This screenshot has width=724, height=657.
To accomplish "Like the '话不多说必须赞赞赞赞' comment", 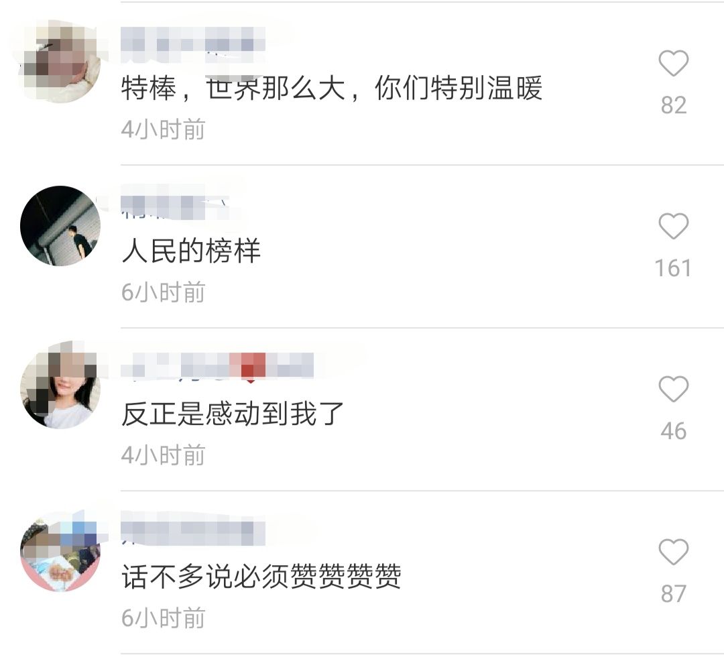I will 673,552.
